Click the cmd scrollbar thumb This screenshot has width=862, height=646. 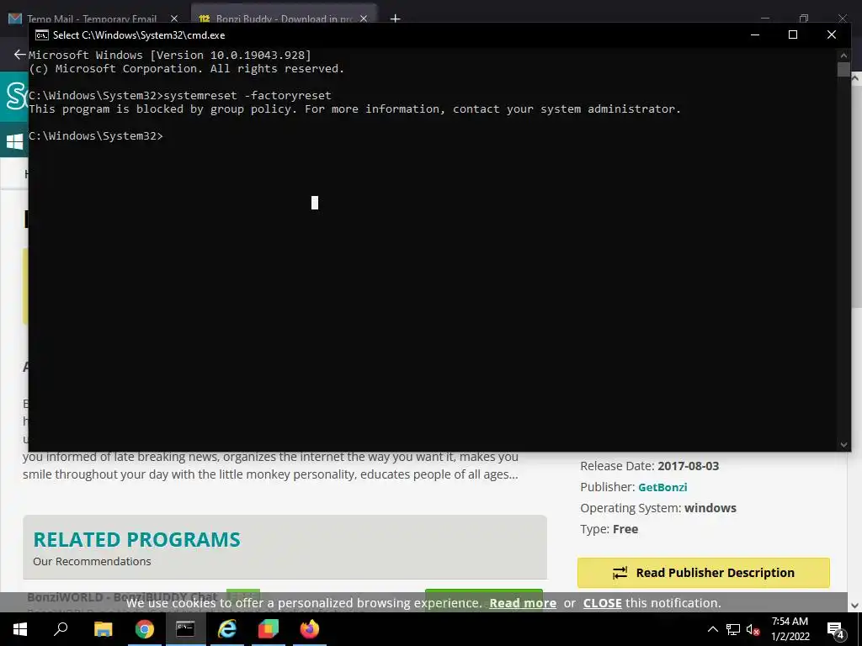pyautogui.click(x=843, y=70)
